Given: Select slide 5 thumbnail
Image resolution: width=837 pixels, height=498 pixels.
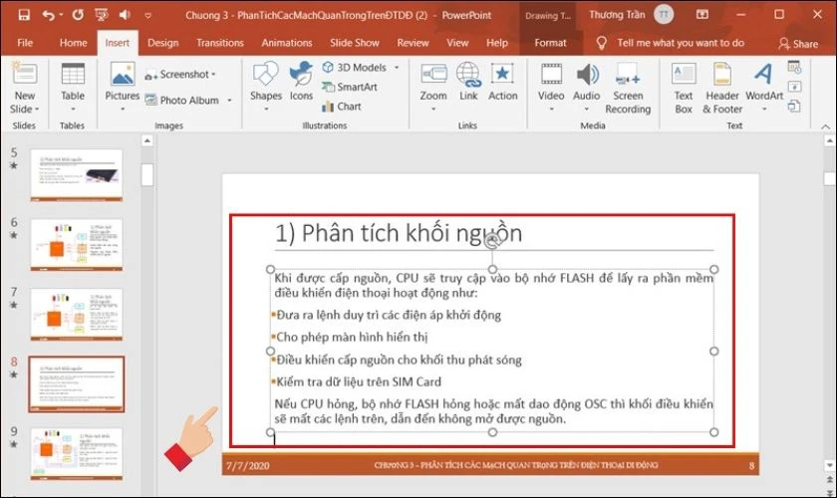Looking at the screenshot, I should (x=77, y=175).
